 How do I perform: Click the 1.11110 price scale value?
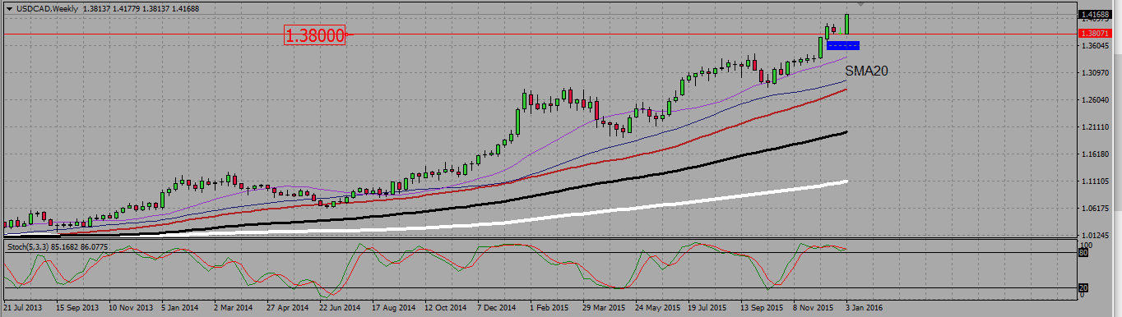tap(1097, 181)
